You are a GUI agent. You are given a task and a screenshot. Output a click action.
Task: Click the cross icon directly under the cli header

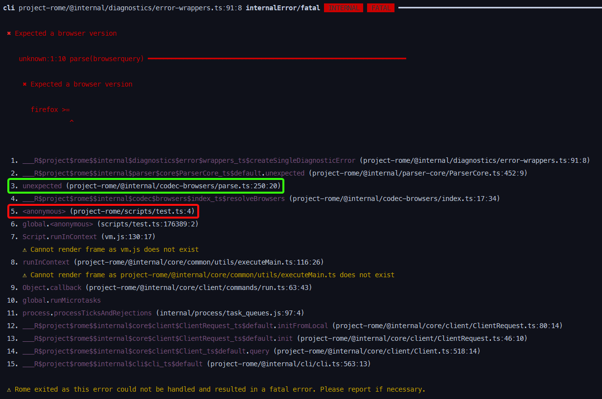tap(9, 33)
